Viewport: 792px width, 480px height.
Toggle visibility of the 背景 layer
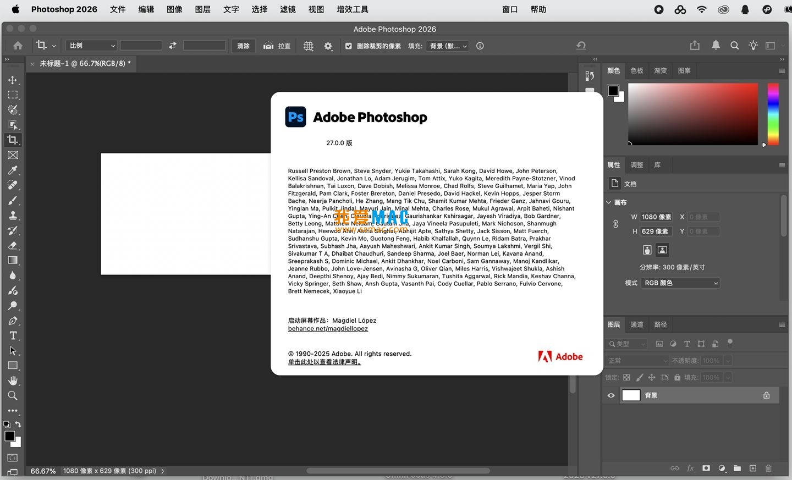(611, 395)
